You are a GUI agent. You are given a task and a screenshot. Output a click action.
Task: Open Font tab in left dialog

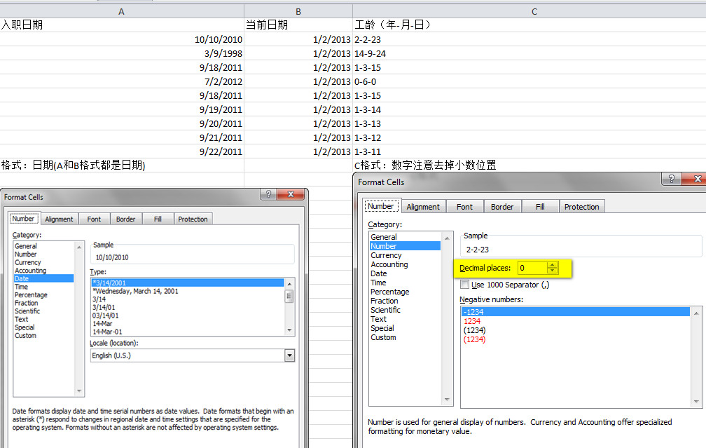pos(94,219)
